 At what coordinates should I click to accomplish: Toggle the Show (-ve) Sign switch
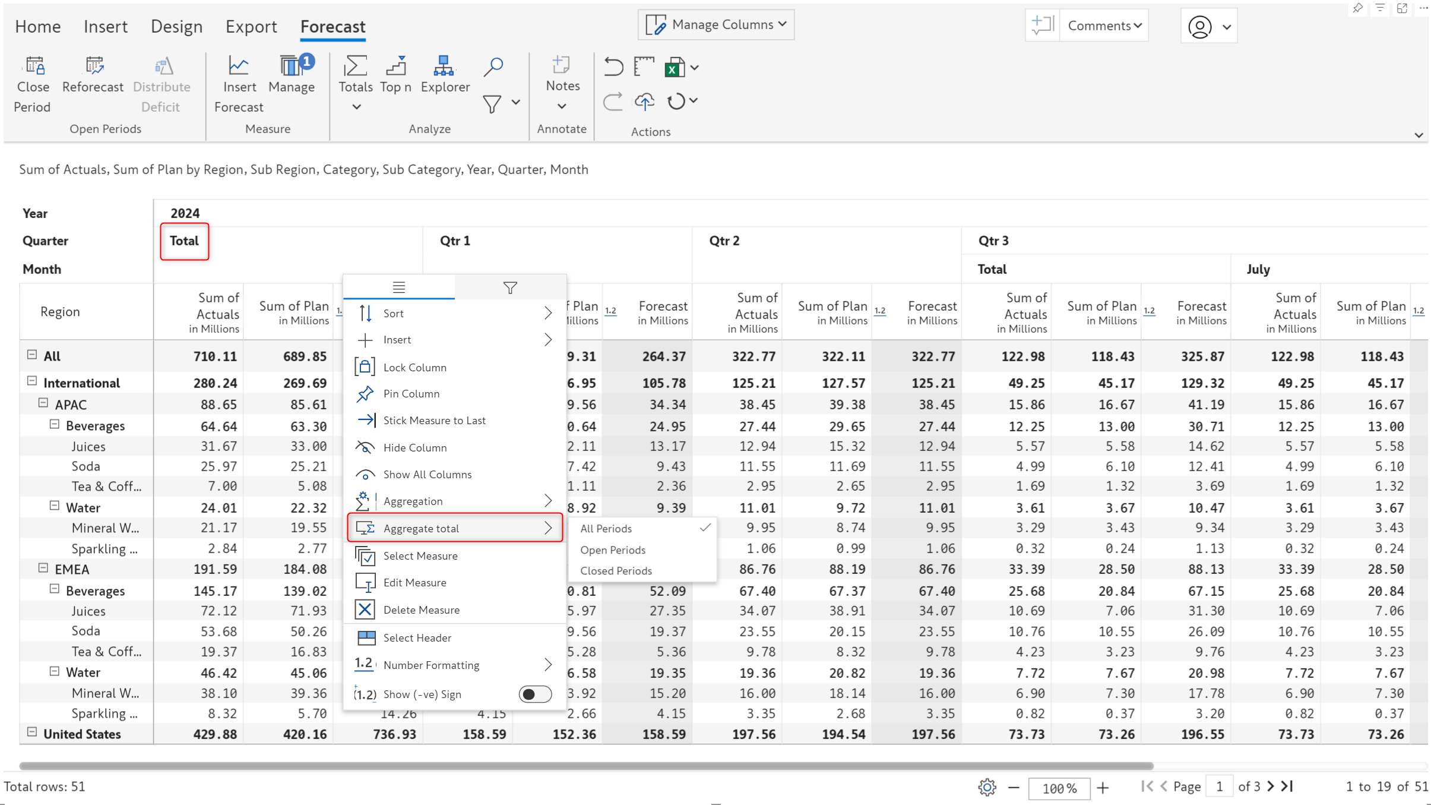(x=535, y=694)
